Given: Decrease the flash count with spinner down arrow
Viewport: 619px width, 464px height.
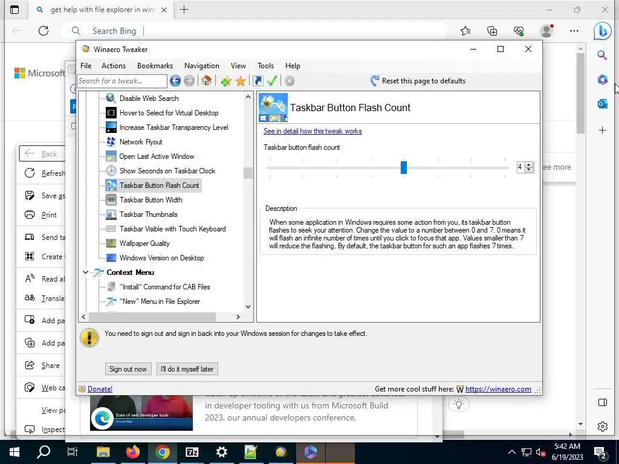Looking at the screenshot, I should click(529, 170).
